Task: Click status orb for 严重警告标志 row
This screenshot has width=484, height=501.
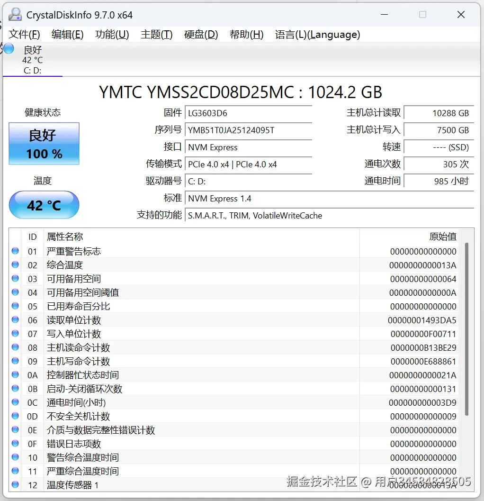Action: pos(15,251)
